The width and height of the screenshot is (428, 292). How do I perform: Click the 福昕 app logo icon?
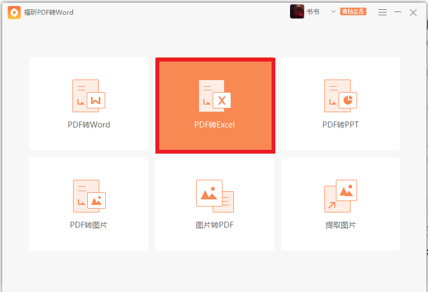[14, 13]
